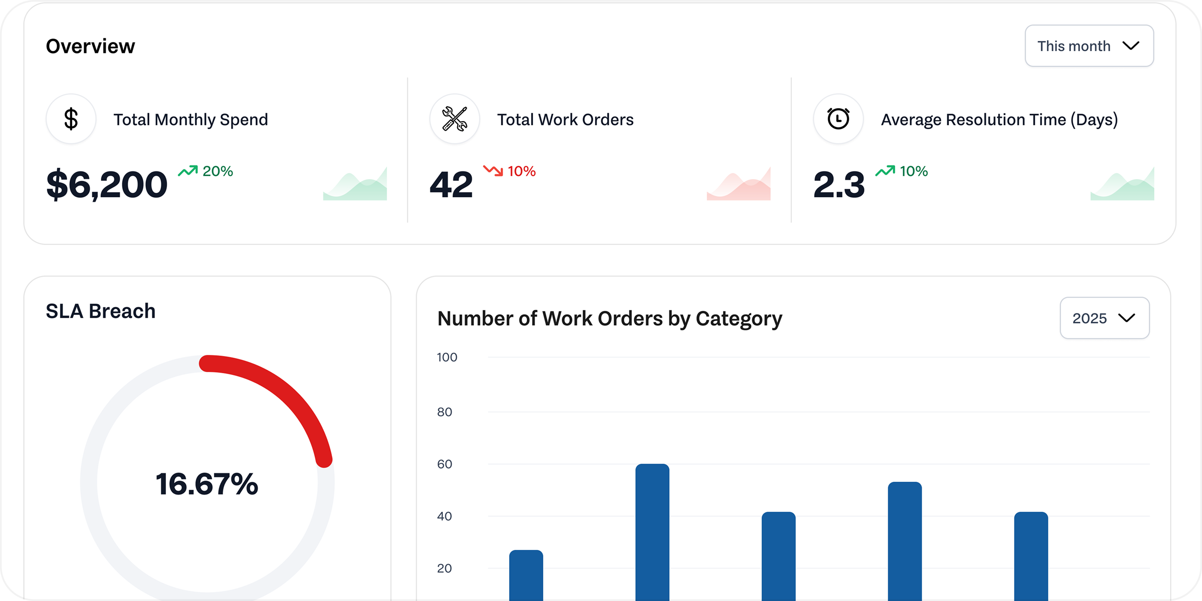1202x601 pixels.
Task: Click the 42 total work orders value
Action: 451,185
